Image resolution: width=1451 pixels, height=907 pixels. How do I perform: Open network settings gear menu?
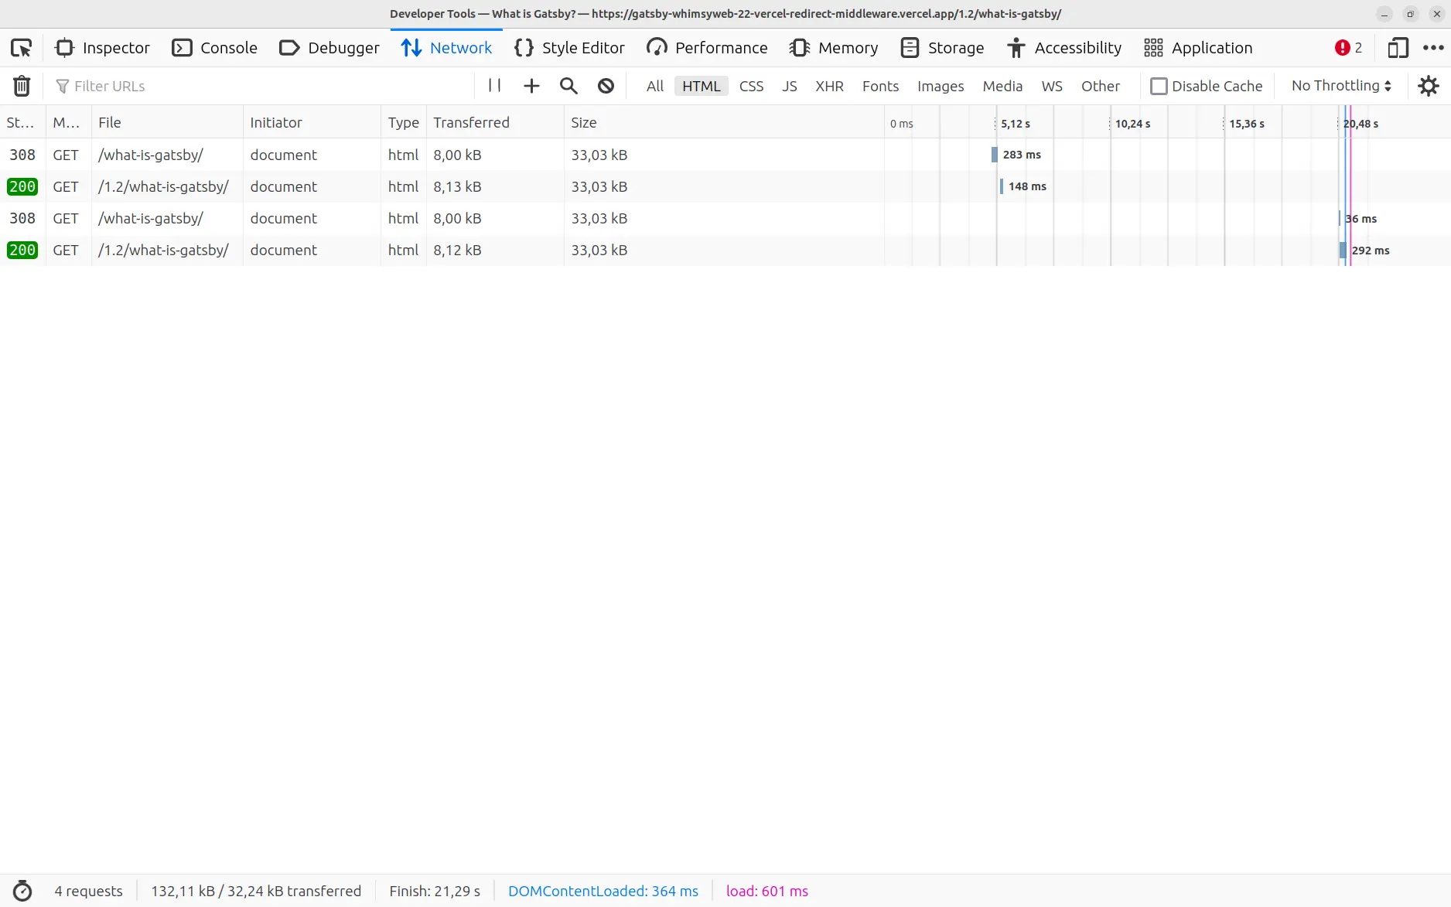pyautogui.click(x=1429, y=86)
